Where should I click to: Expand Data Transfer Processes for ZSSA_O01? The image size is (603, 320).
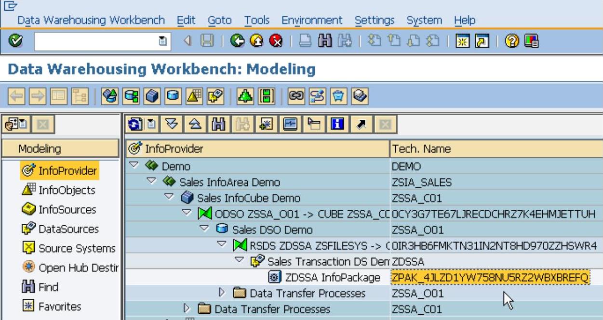tap(222, 293)
